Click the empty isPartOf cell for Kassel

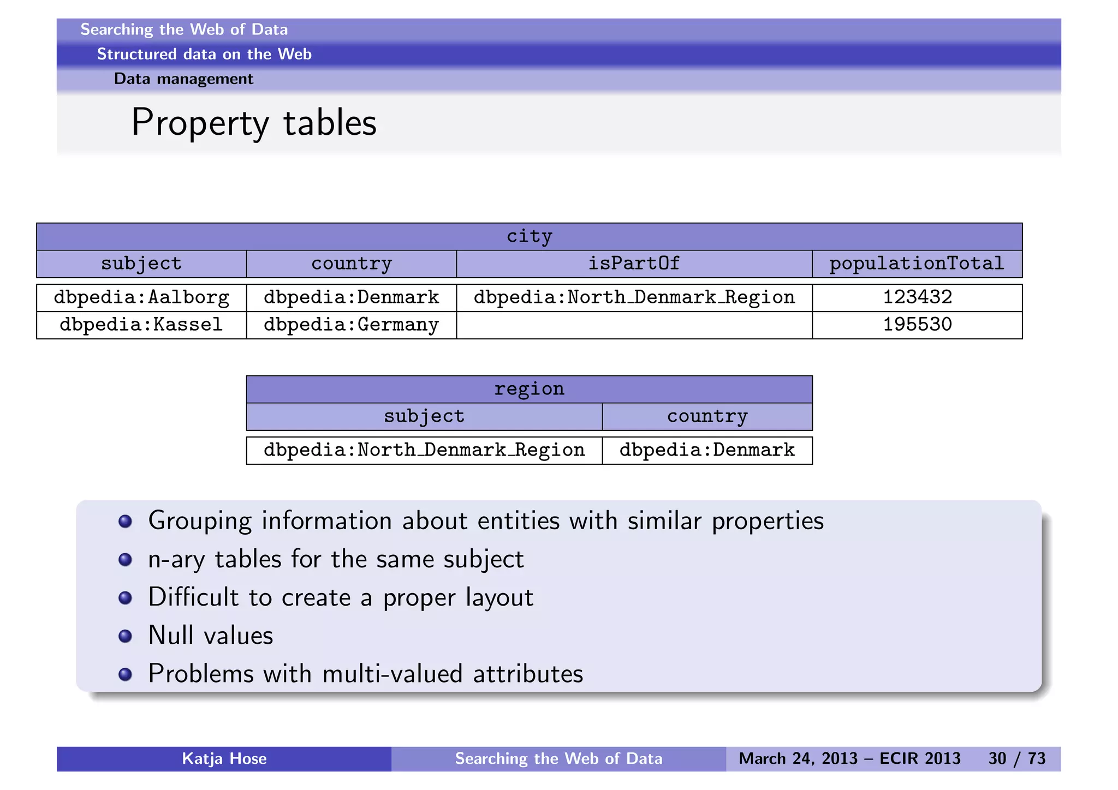[634, 325]
